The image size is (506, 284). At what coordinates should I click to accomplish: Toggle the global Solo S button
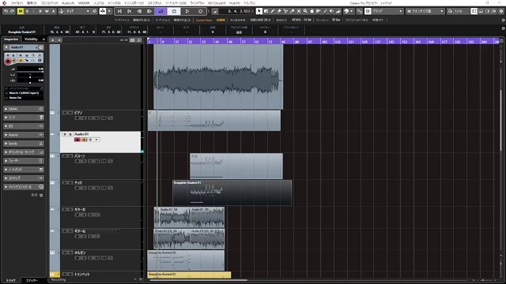(27, 11)
